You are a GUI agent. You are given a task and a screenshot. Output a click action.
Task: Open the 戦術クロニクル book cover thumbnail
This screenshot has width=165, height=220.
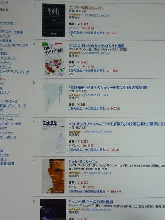tap(54, 20)
